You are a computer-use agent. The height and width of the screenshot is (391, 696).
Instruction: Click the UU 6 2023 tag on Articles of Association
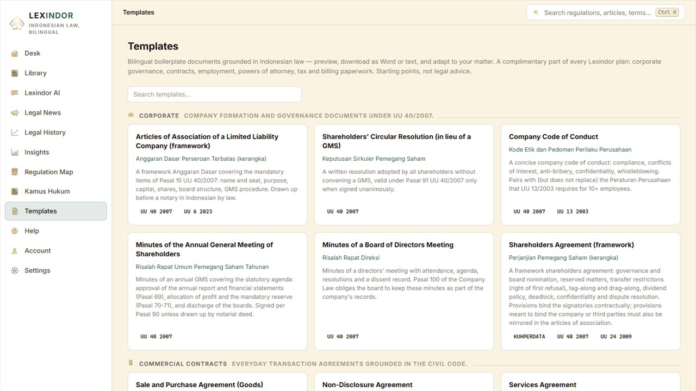(x=198, y=211)
